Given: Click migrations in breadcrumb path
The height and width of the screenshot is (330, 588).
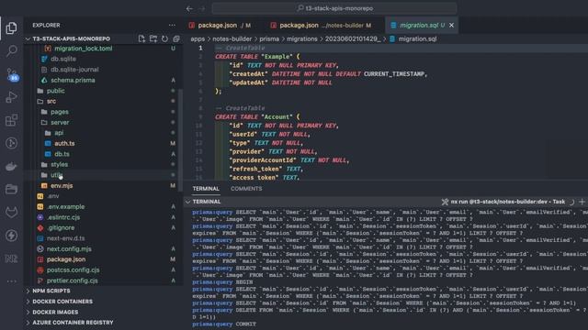Looking at the screenshot, I should (x=302, y=38).
